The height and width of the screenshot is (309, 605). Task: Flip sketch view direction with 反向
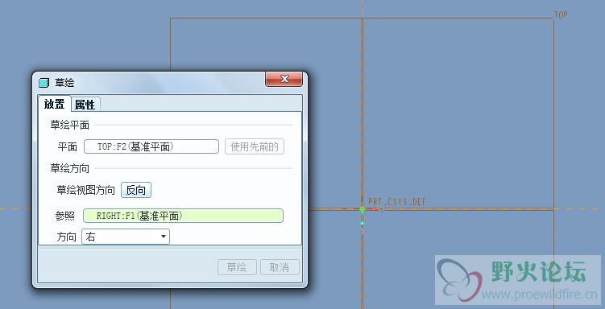pos(136,190)
